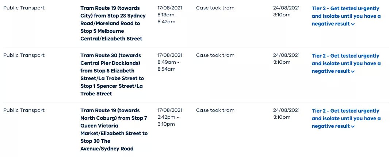Click 2:42pm - 3:10pm exposure period cell

[x=170, y=117]
